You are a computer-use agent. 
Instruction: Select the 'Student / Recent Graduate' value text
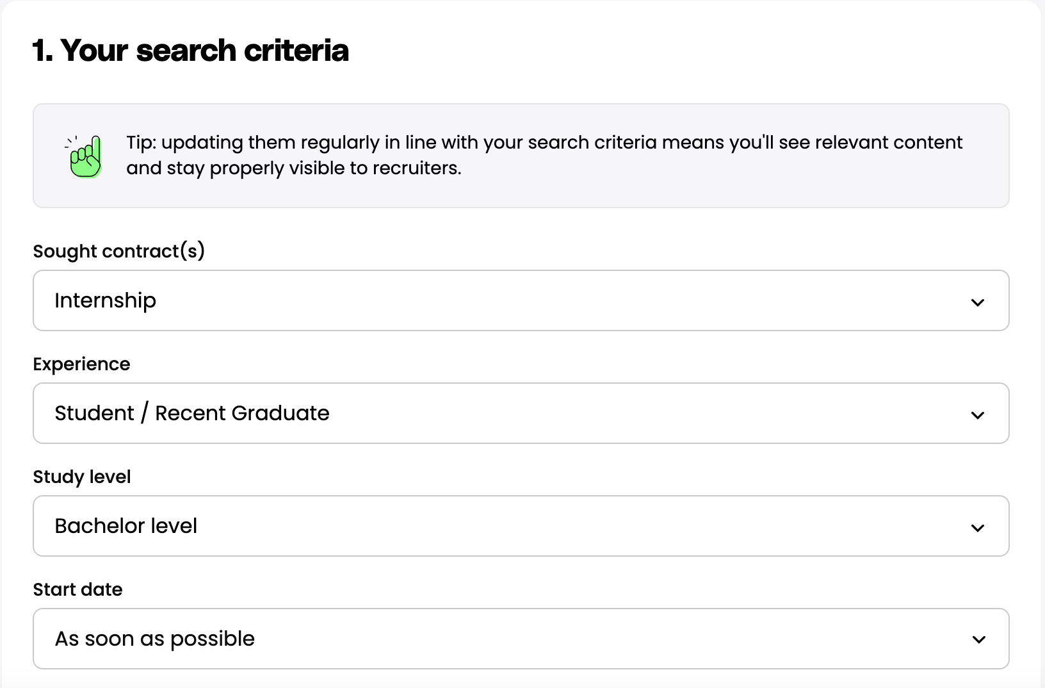click(x=191, y=413)
